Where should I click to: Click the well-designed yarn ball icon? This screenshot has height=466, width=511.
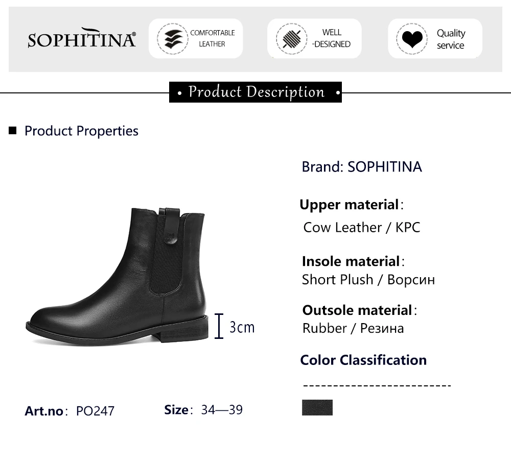click(291, 39)
